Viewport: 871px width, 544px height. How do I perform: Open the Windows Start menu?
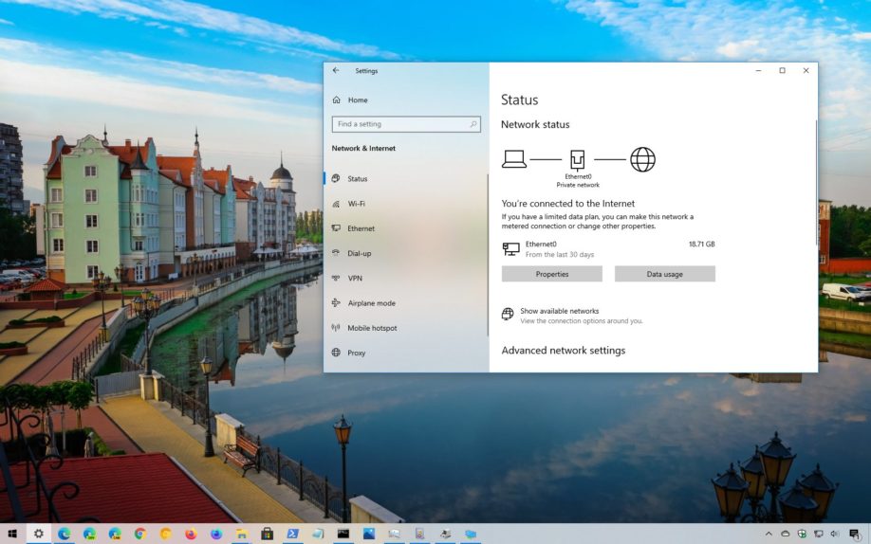(x=12, y=534)
